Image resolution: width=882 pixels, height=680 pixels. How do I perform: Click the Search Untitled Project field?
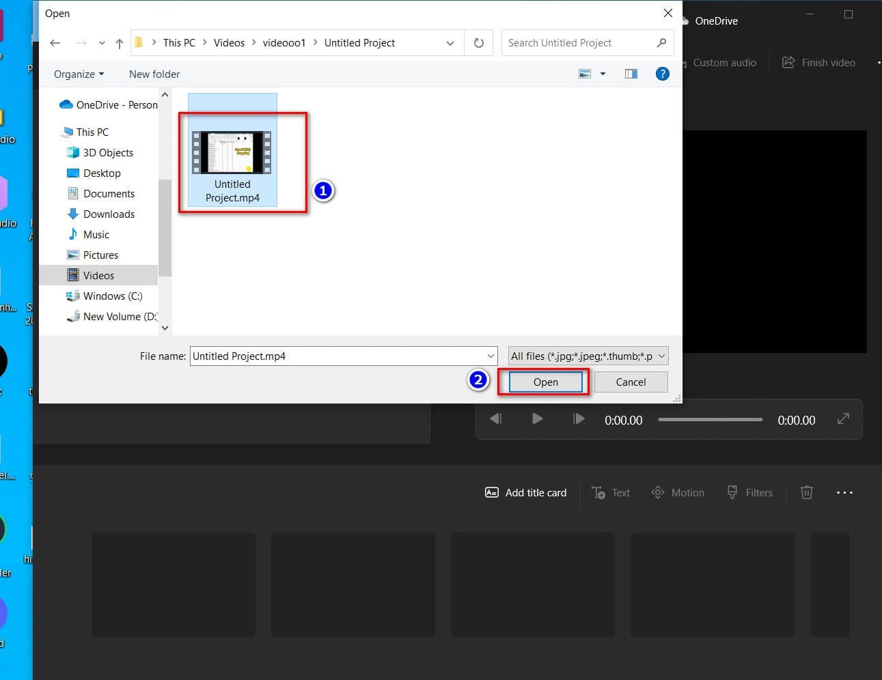(x=588, y=43)
